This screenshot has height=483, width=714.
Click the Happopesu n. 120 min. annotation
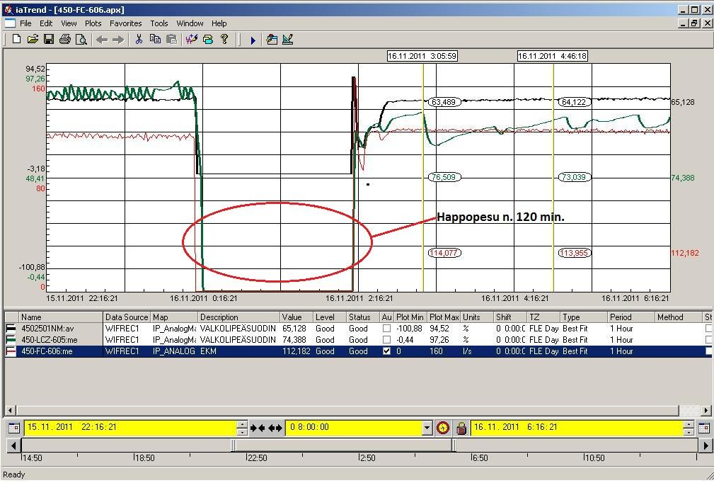click(500, 217)
